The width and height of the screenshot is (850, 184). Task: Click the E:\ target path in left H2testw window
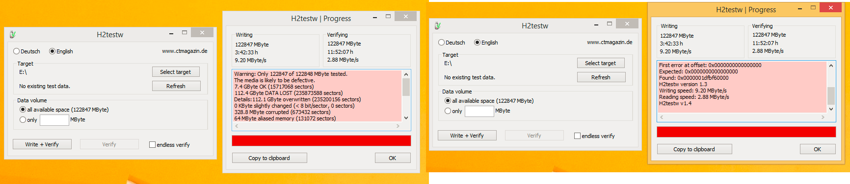[x=23, y=72]
